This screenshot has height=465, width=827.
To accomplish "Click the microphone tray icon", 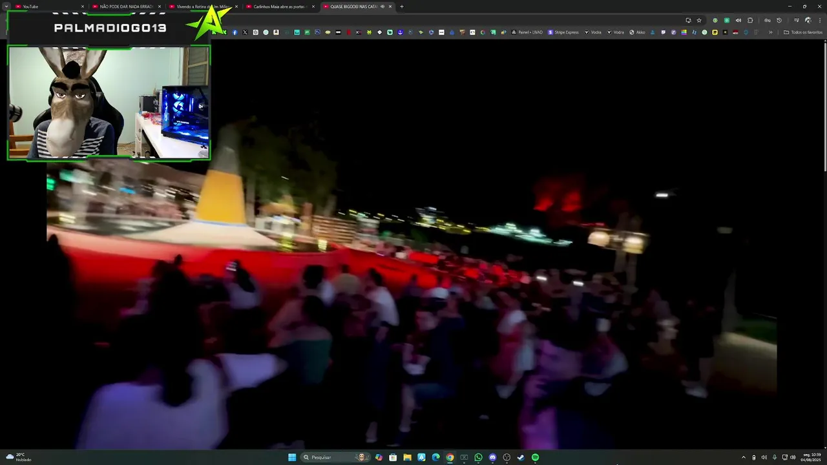I will [x=775, y=457].
